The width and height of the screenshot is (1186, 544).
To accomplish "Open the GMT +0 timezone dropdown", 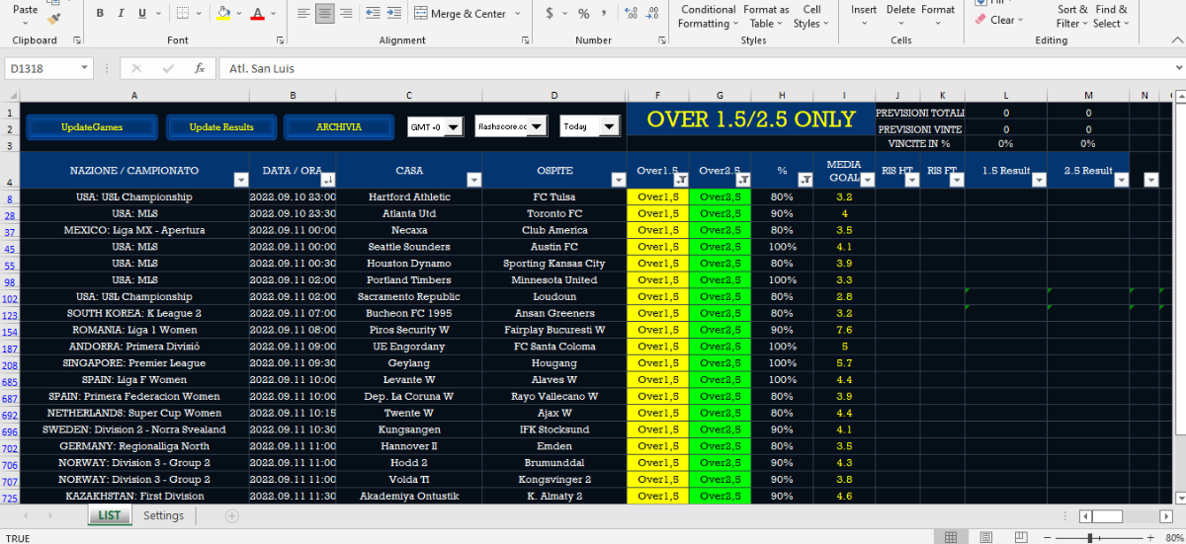I will [453, 126].
